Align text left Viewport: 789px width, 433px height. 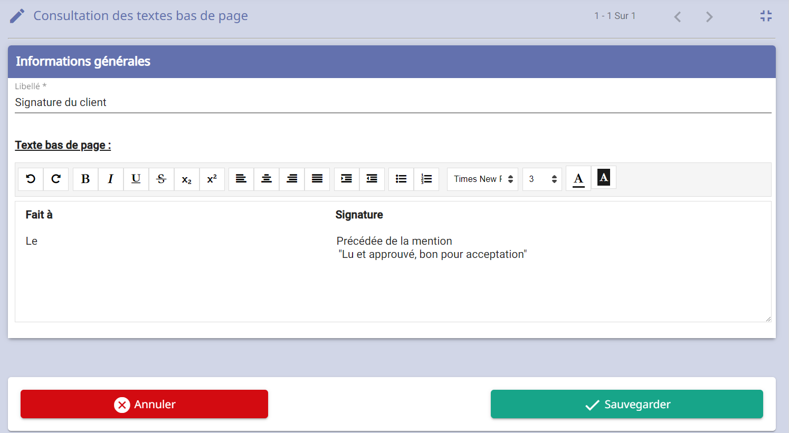pyautogui.click(x=241, y=179)
